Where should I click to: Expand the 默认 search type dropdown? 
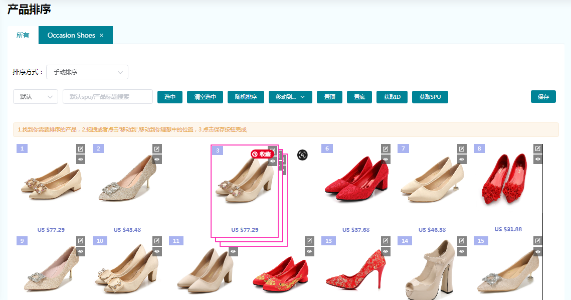(x=35, y=97)
